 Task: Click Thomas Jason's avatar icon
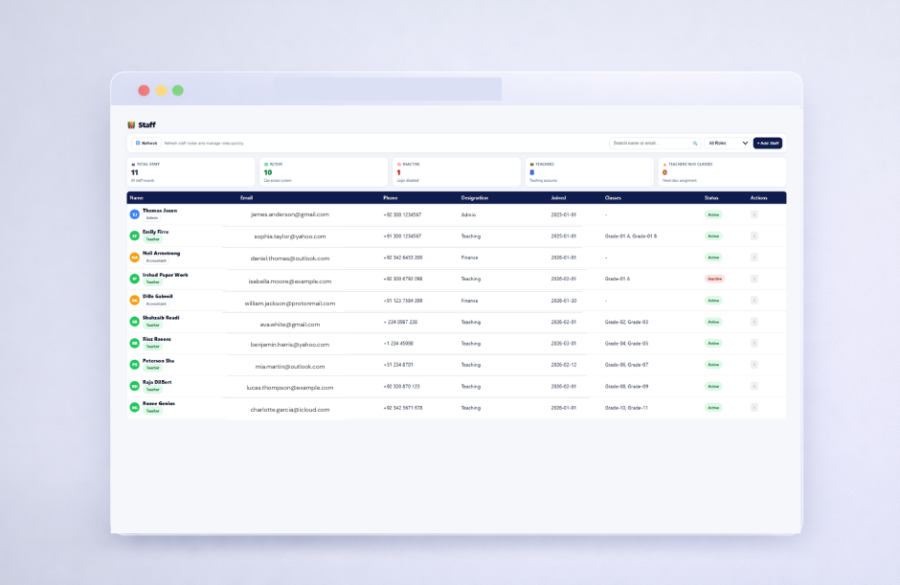134,214
